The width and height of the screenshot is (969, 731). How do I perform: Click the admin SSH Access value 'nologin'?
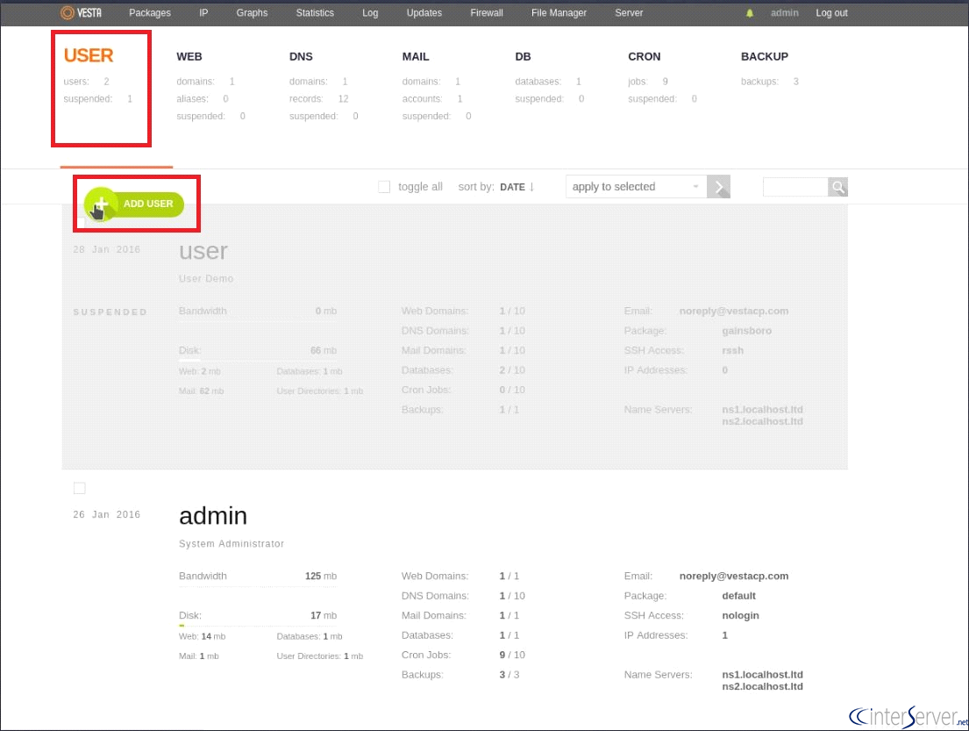(740, 615)
